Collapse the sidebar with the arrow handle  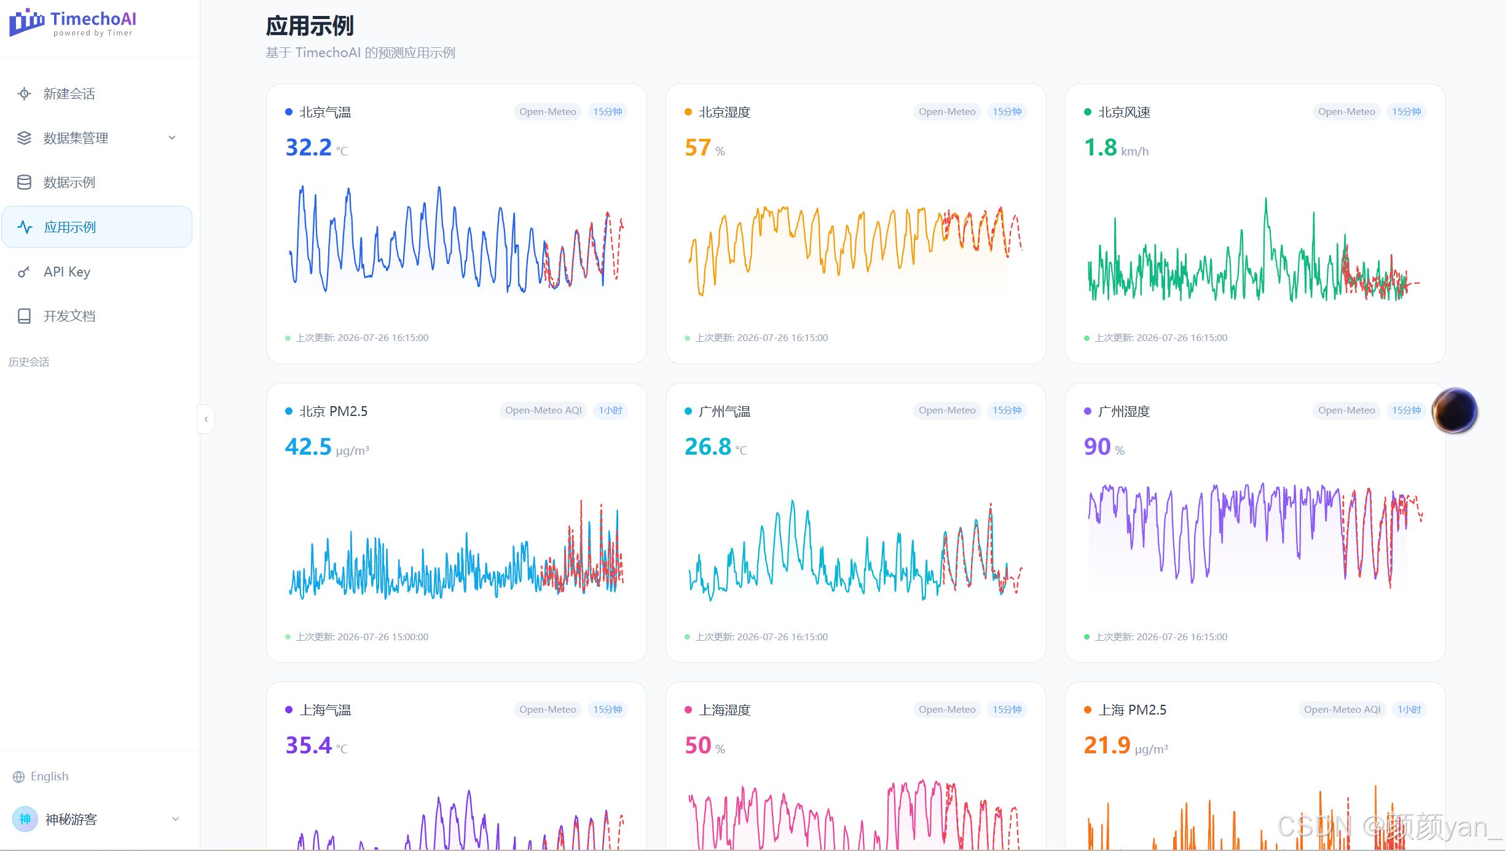(206, 419)
